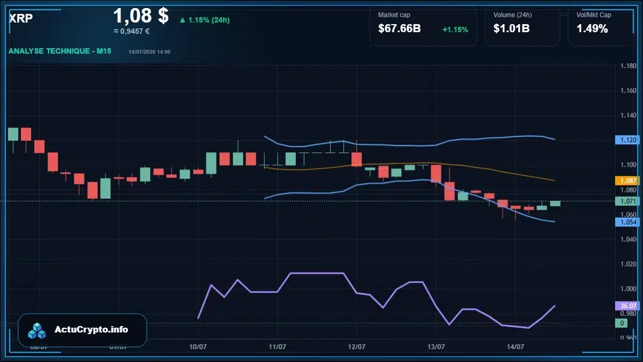Click the 1.020 price axis label
The height and width of the screenshot is (362, 643).
(x=627, y=264)
